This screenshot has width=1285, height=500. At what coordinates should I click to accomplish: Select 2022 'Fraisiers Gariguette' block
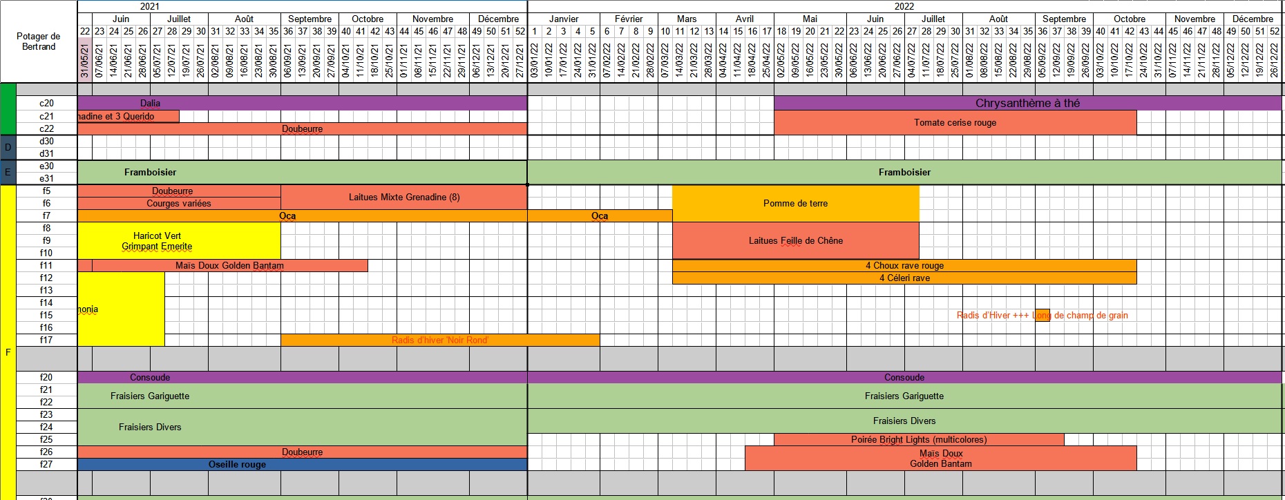tap(904, 396)
